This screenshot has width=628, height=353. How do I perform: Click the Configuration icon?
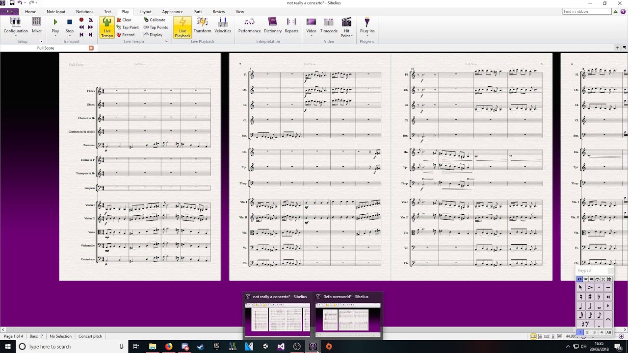(x=16, y=22)
